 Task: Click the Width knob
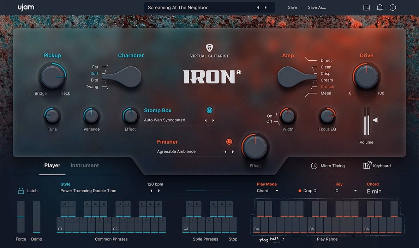coord(288,116)
